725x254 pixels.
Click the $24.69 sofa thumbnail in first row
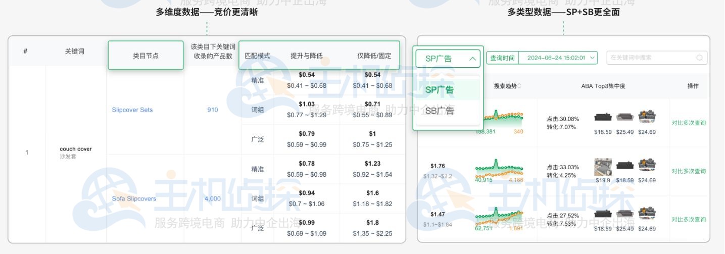point(647,116)
